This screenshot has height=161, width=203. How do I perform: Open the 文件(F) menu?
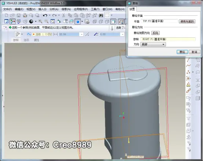point(7,9)
